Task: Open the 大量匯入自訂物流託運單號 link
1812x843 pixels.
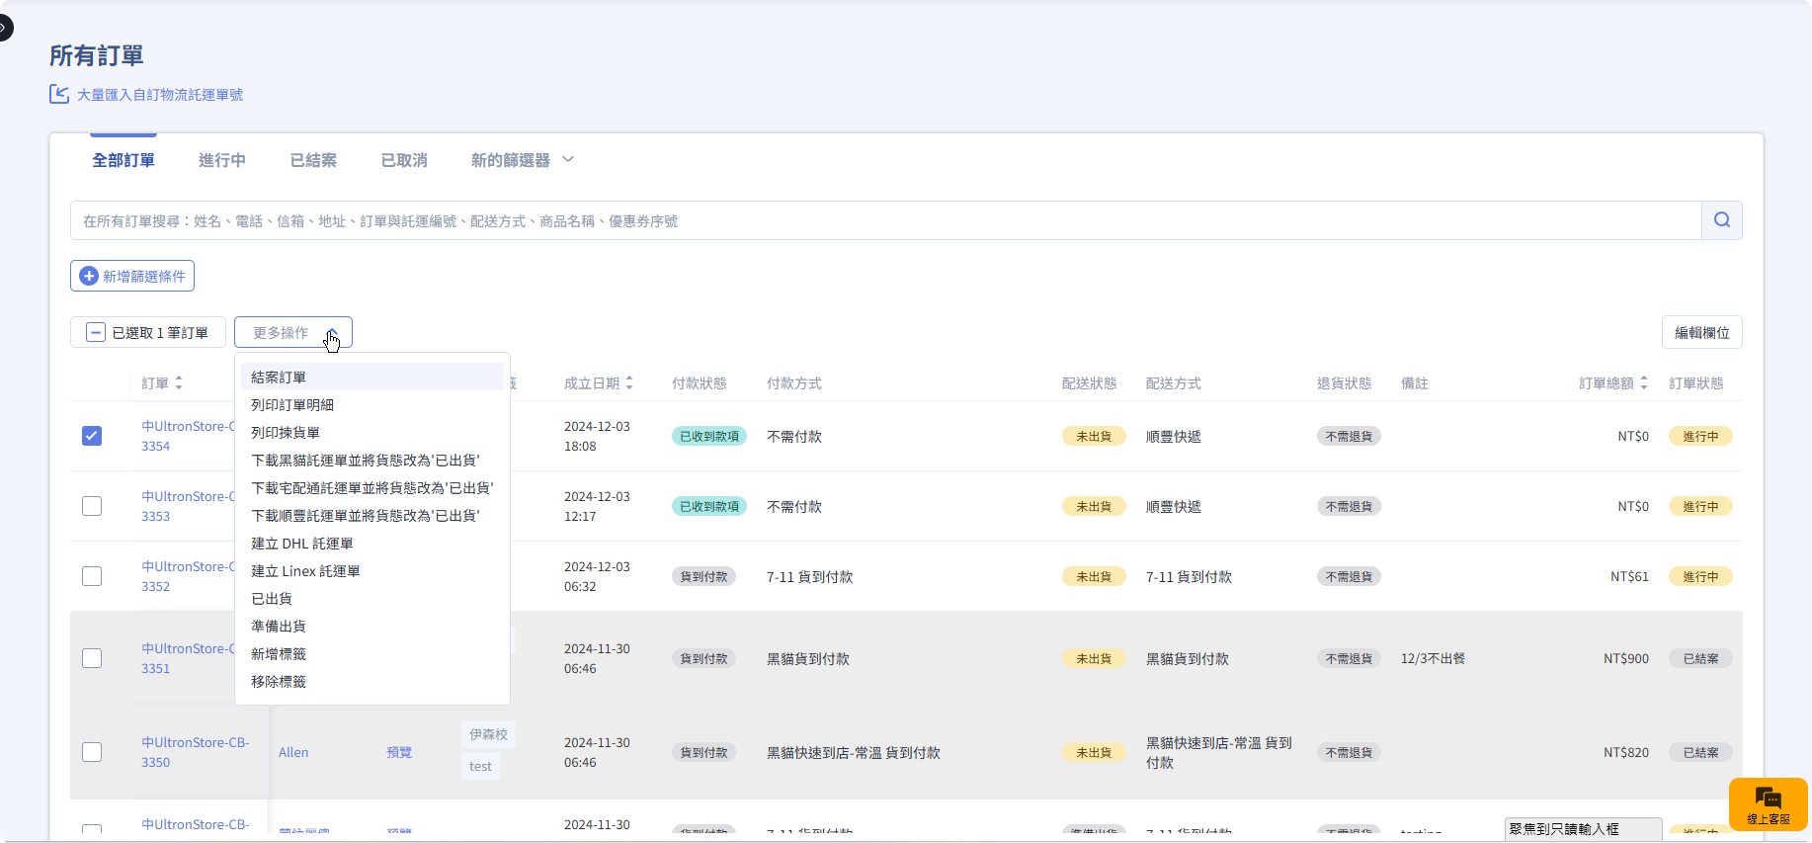Action: point(160,94)
